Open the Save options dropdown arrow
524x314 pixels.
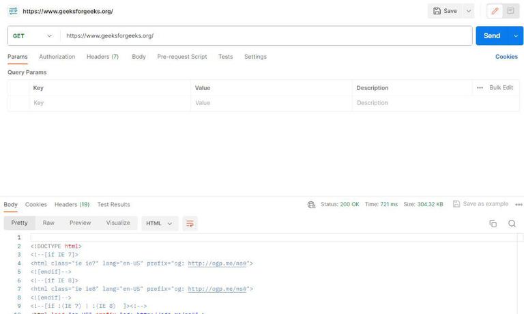[469, 11]
